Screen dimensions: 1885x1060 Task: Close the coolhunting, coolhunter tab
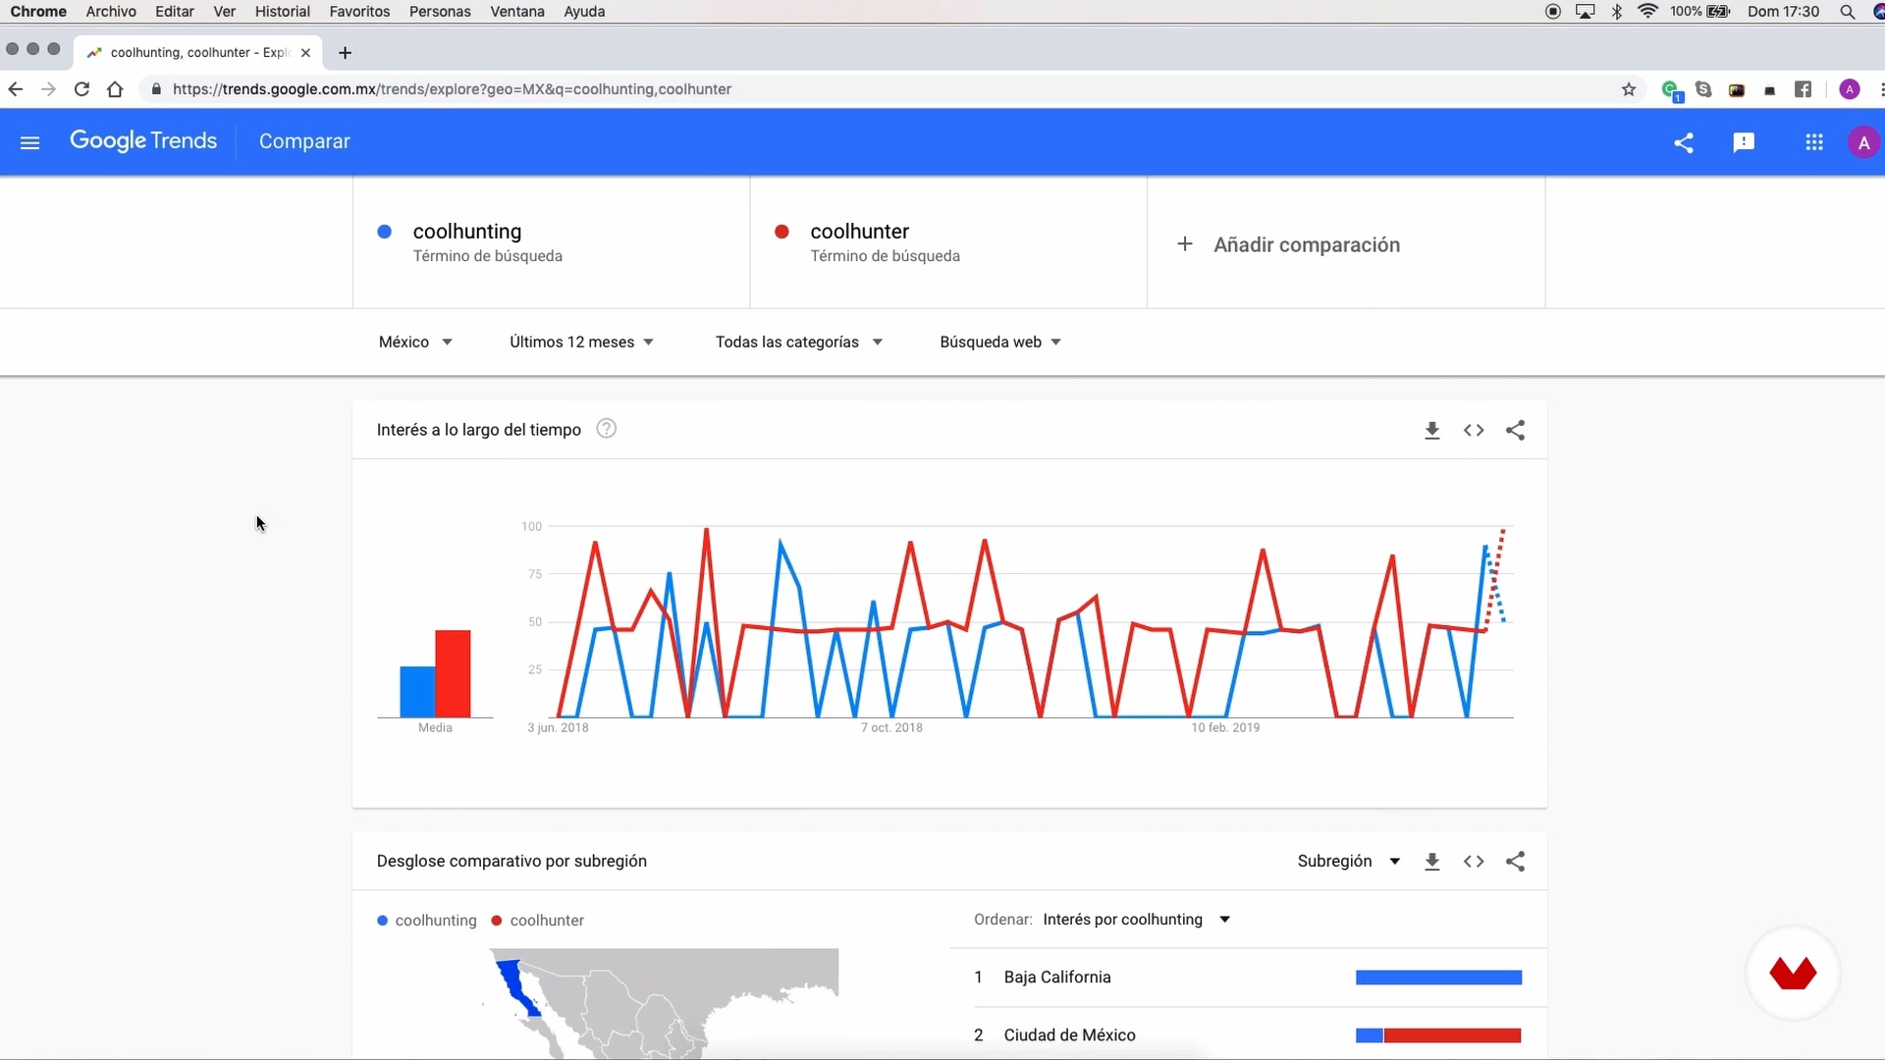(x=305, y=53)
